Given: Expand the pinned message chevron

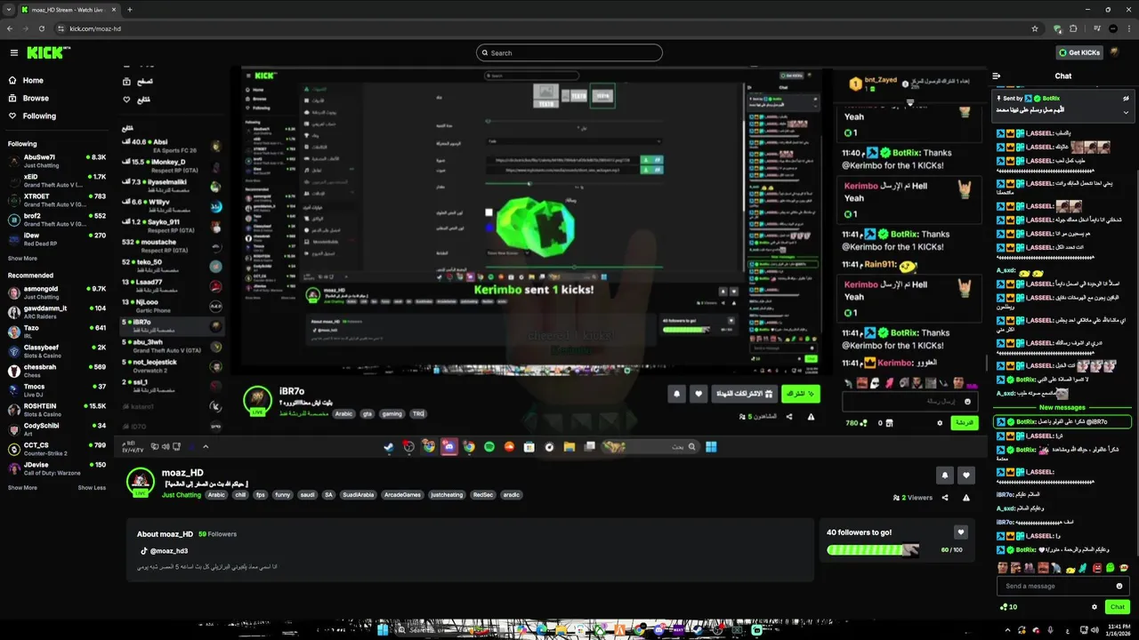Looking at the screenshot, I should 1126,112.
